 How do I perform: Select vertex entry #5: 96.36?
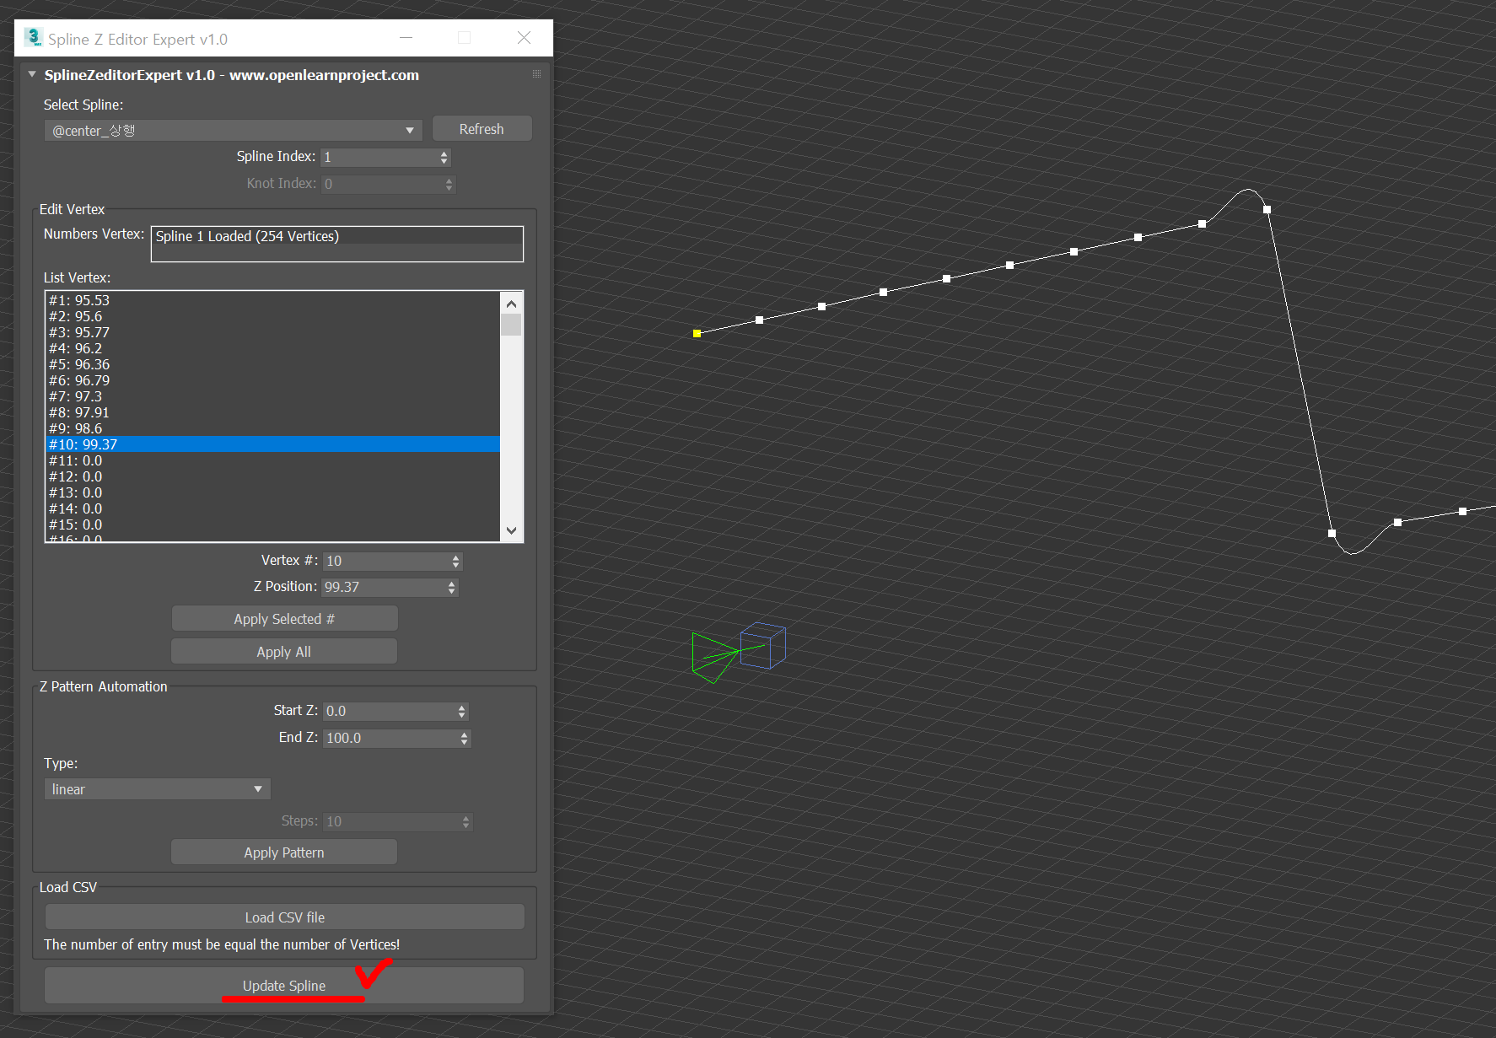click(x=272, y=364)
